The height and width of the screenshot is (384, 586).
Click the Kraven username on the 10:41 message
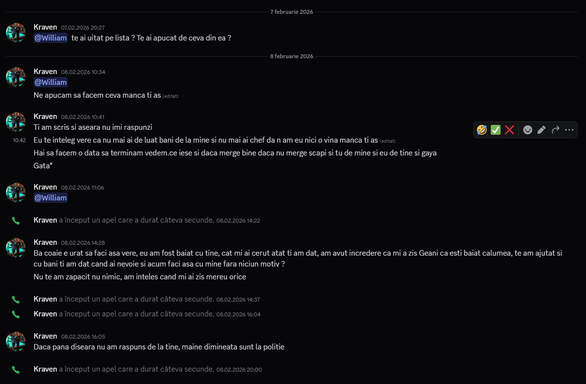(45, 116)
